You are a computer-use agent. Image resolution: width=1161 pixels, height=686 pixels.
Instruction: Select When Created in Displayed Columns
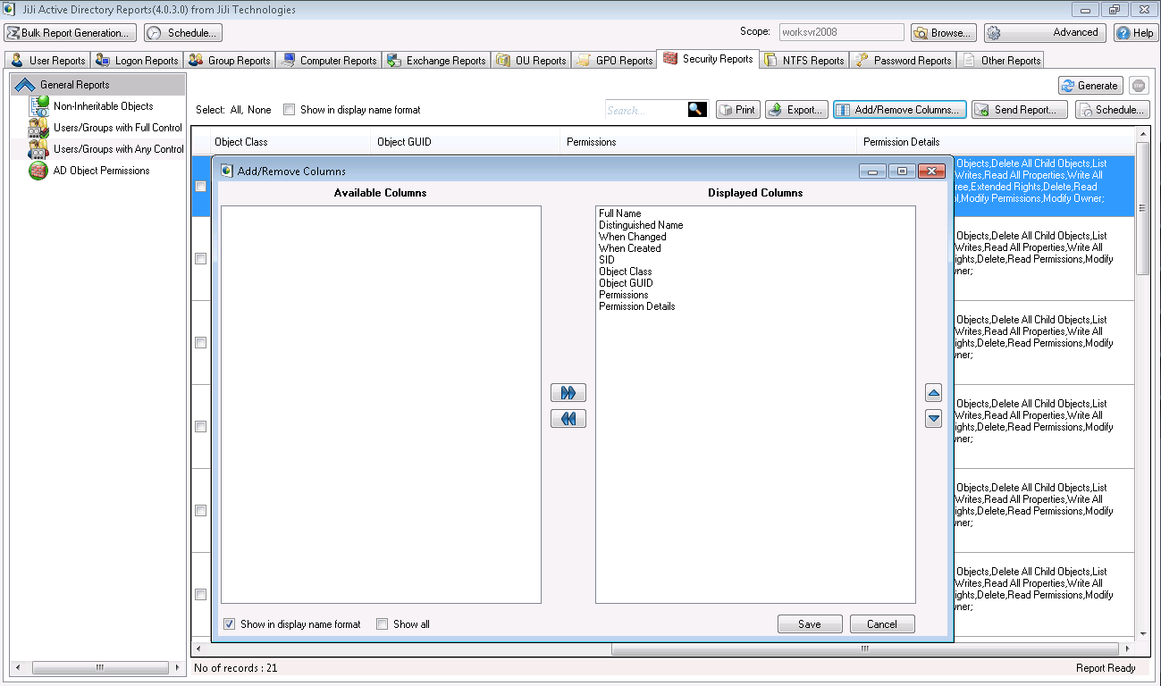(x=630, y=248)
